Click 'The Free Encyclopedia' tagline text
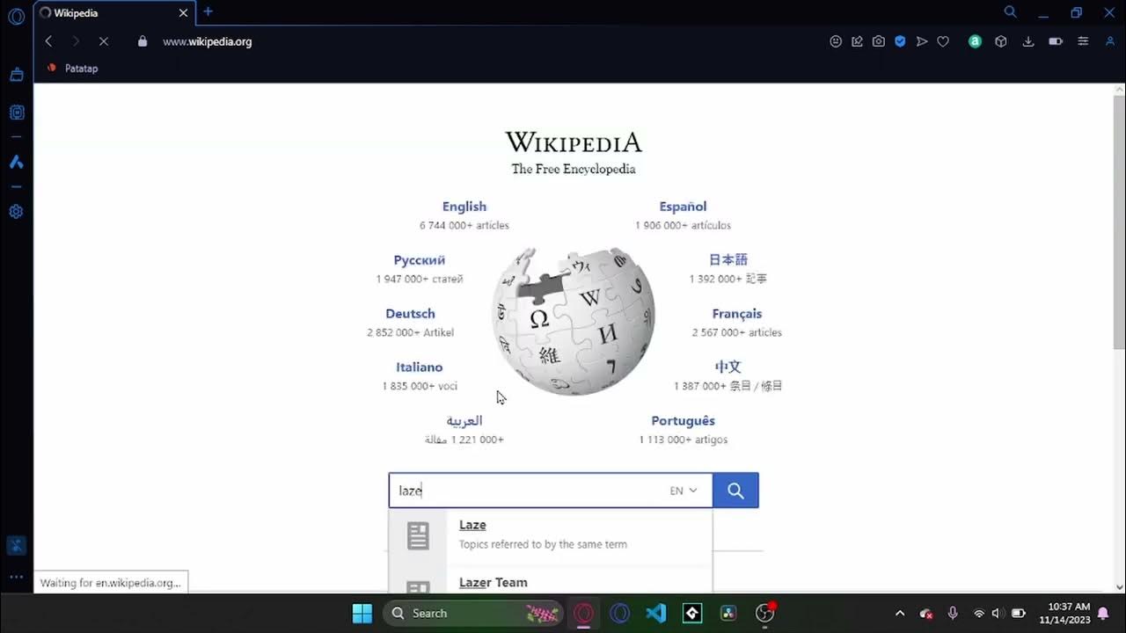 coord(574,169)
